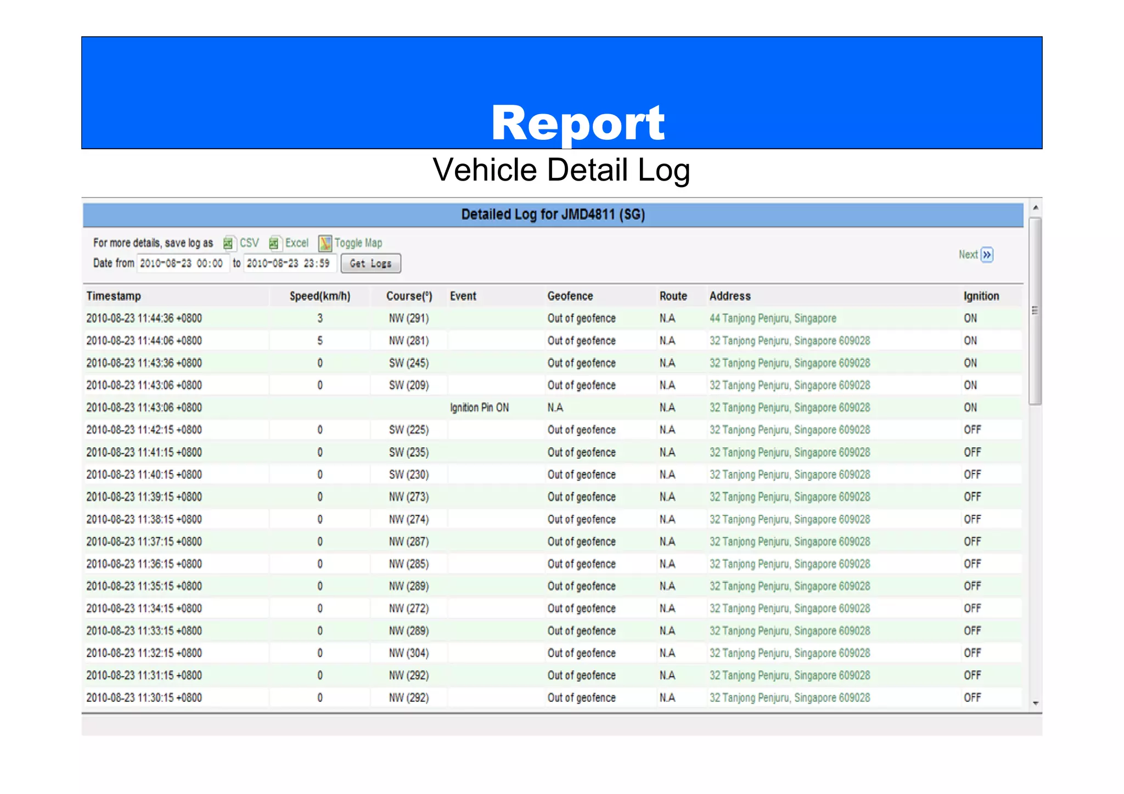This screenshot has height=794, width=1124.
Task: Select timestamp 2010-08-23 11:31:15 +0800
Action: pos(144,675)
